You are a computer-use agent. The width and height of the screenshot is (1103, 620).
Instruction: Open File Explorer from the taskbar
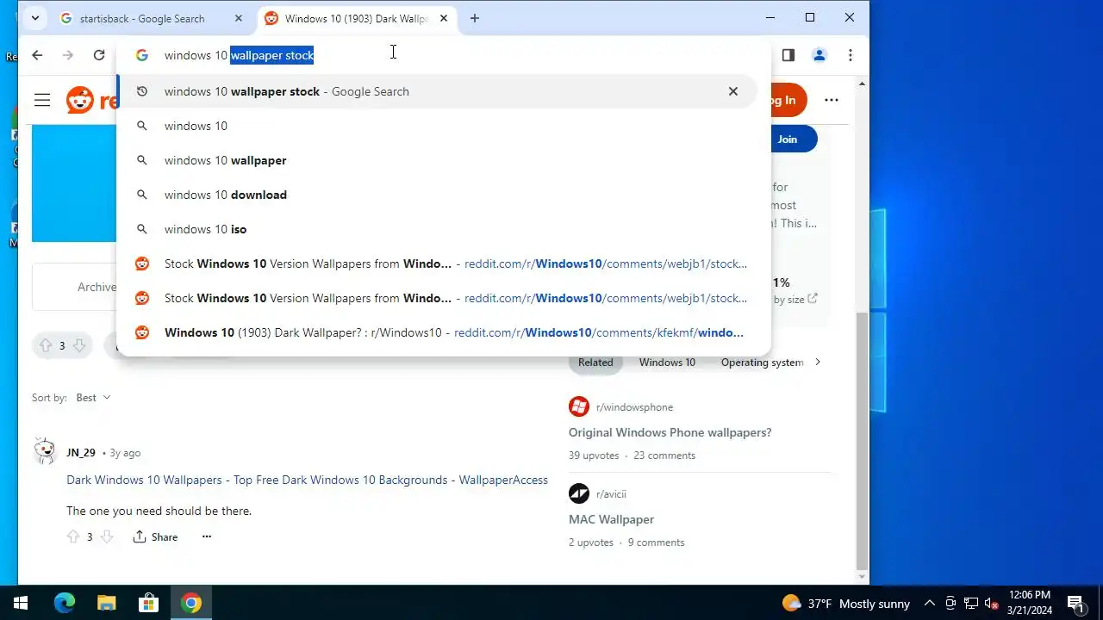pos(106,603)
